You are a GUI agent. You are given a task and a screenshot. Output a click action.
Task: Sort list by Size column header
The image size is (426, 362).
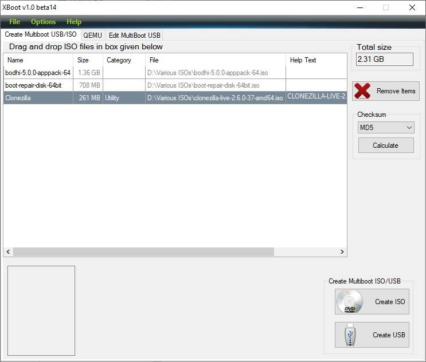[x=88, y=60]
